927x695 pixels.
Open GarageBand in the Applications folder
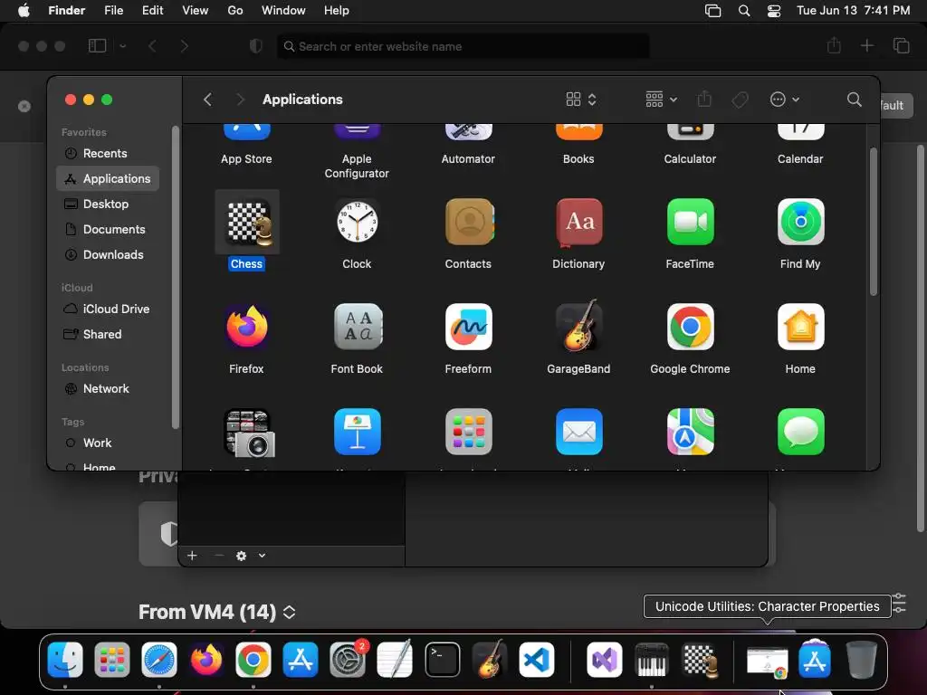[578, 326]
